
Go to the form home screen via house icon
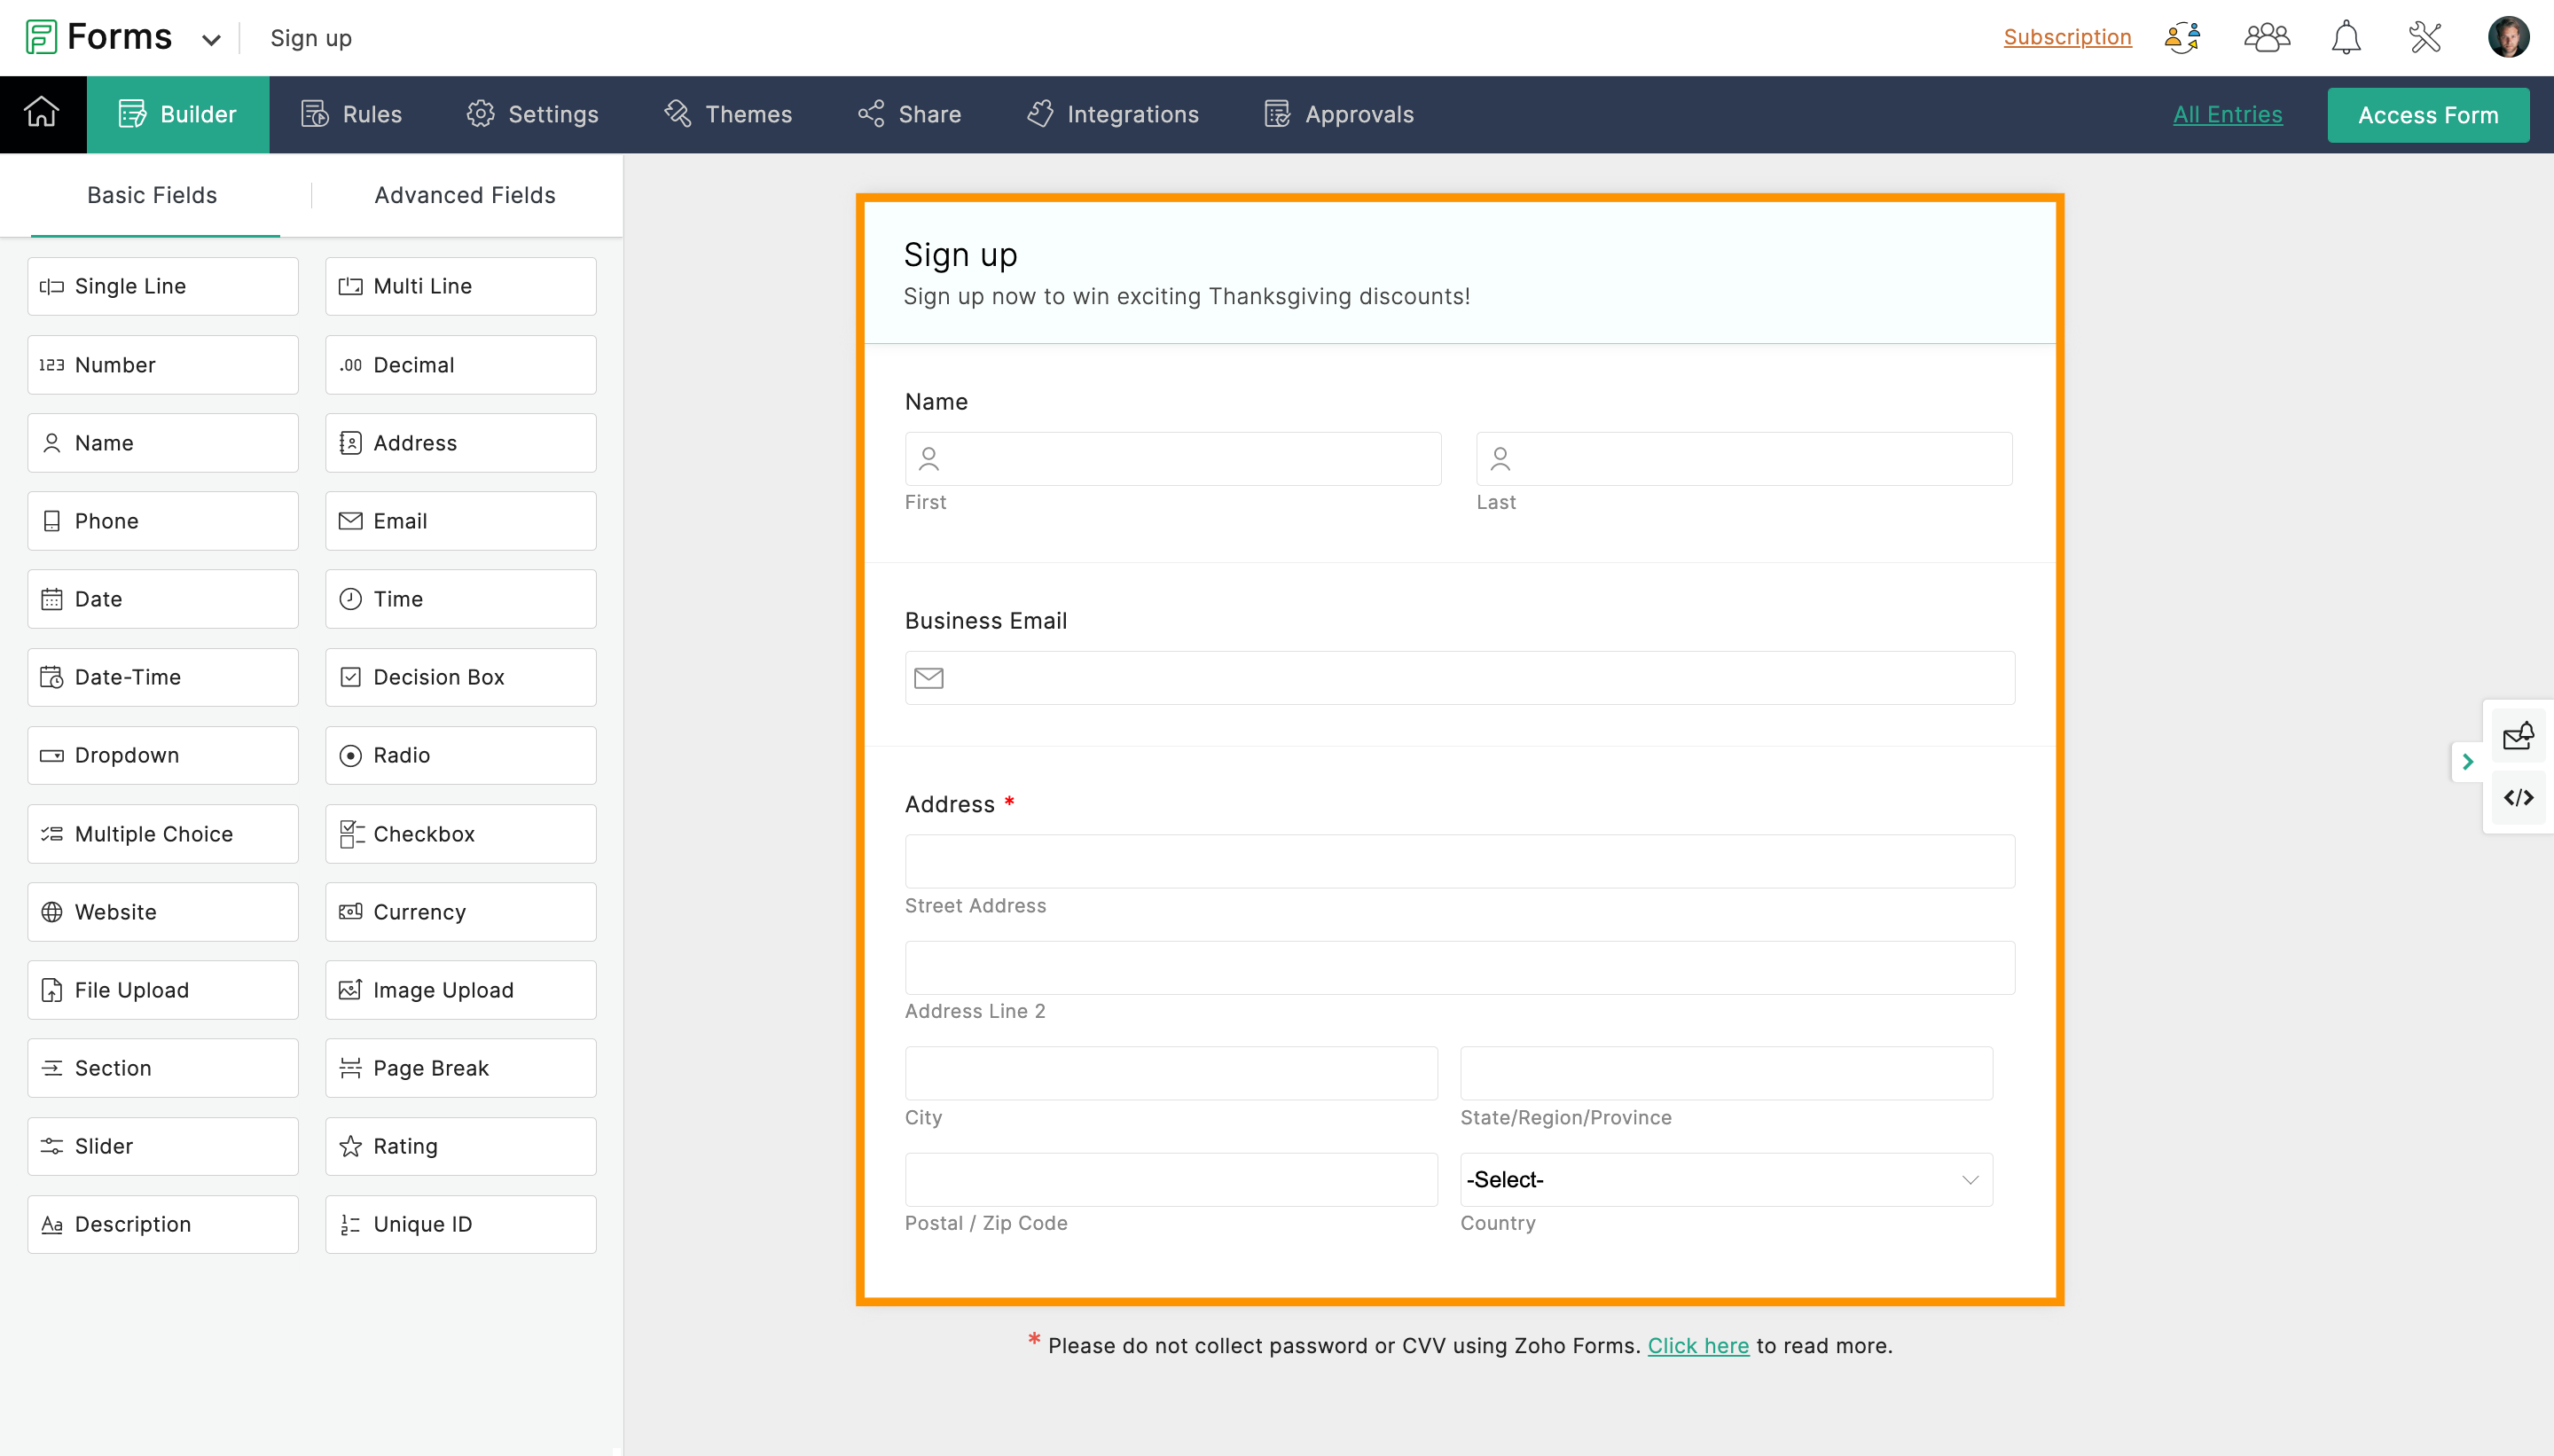42,113
